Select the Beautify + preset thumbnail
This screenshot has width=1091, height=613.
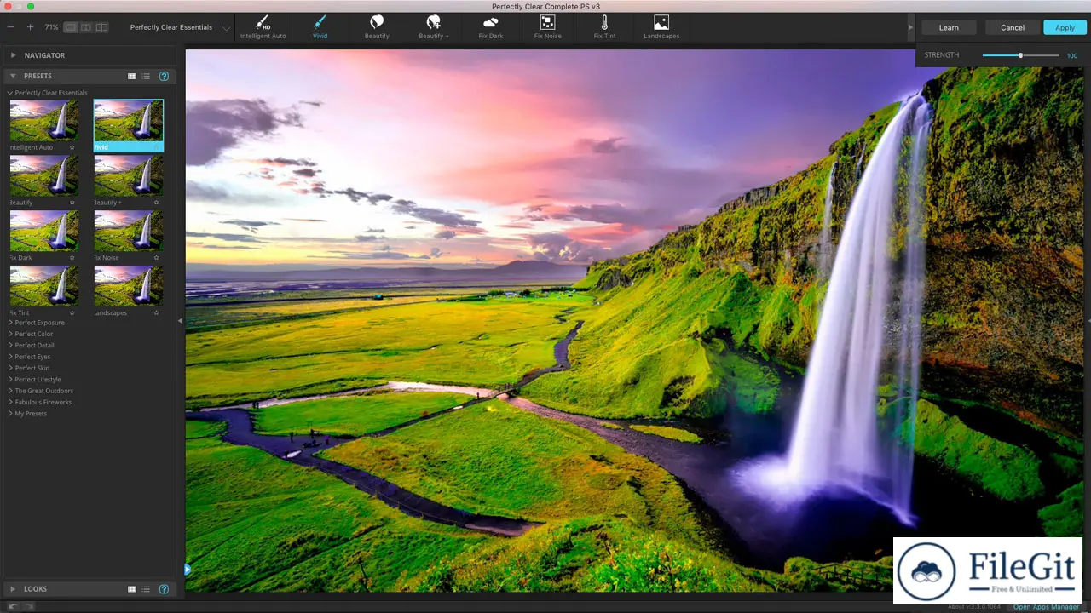point(128,176)
